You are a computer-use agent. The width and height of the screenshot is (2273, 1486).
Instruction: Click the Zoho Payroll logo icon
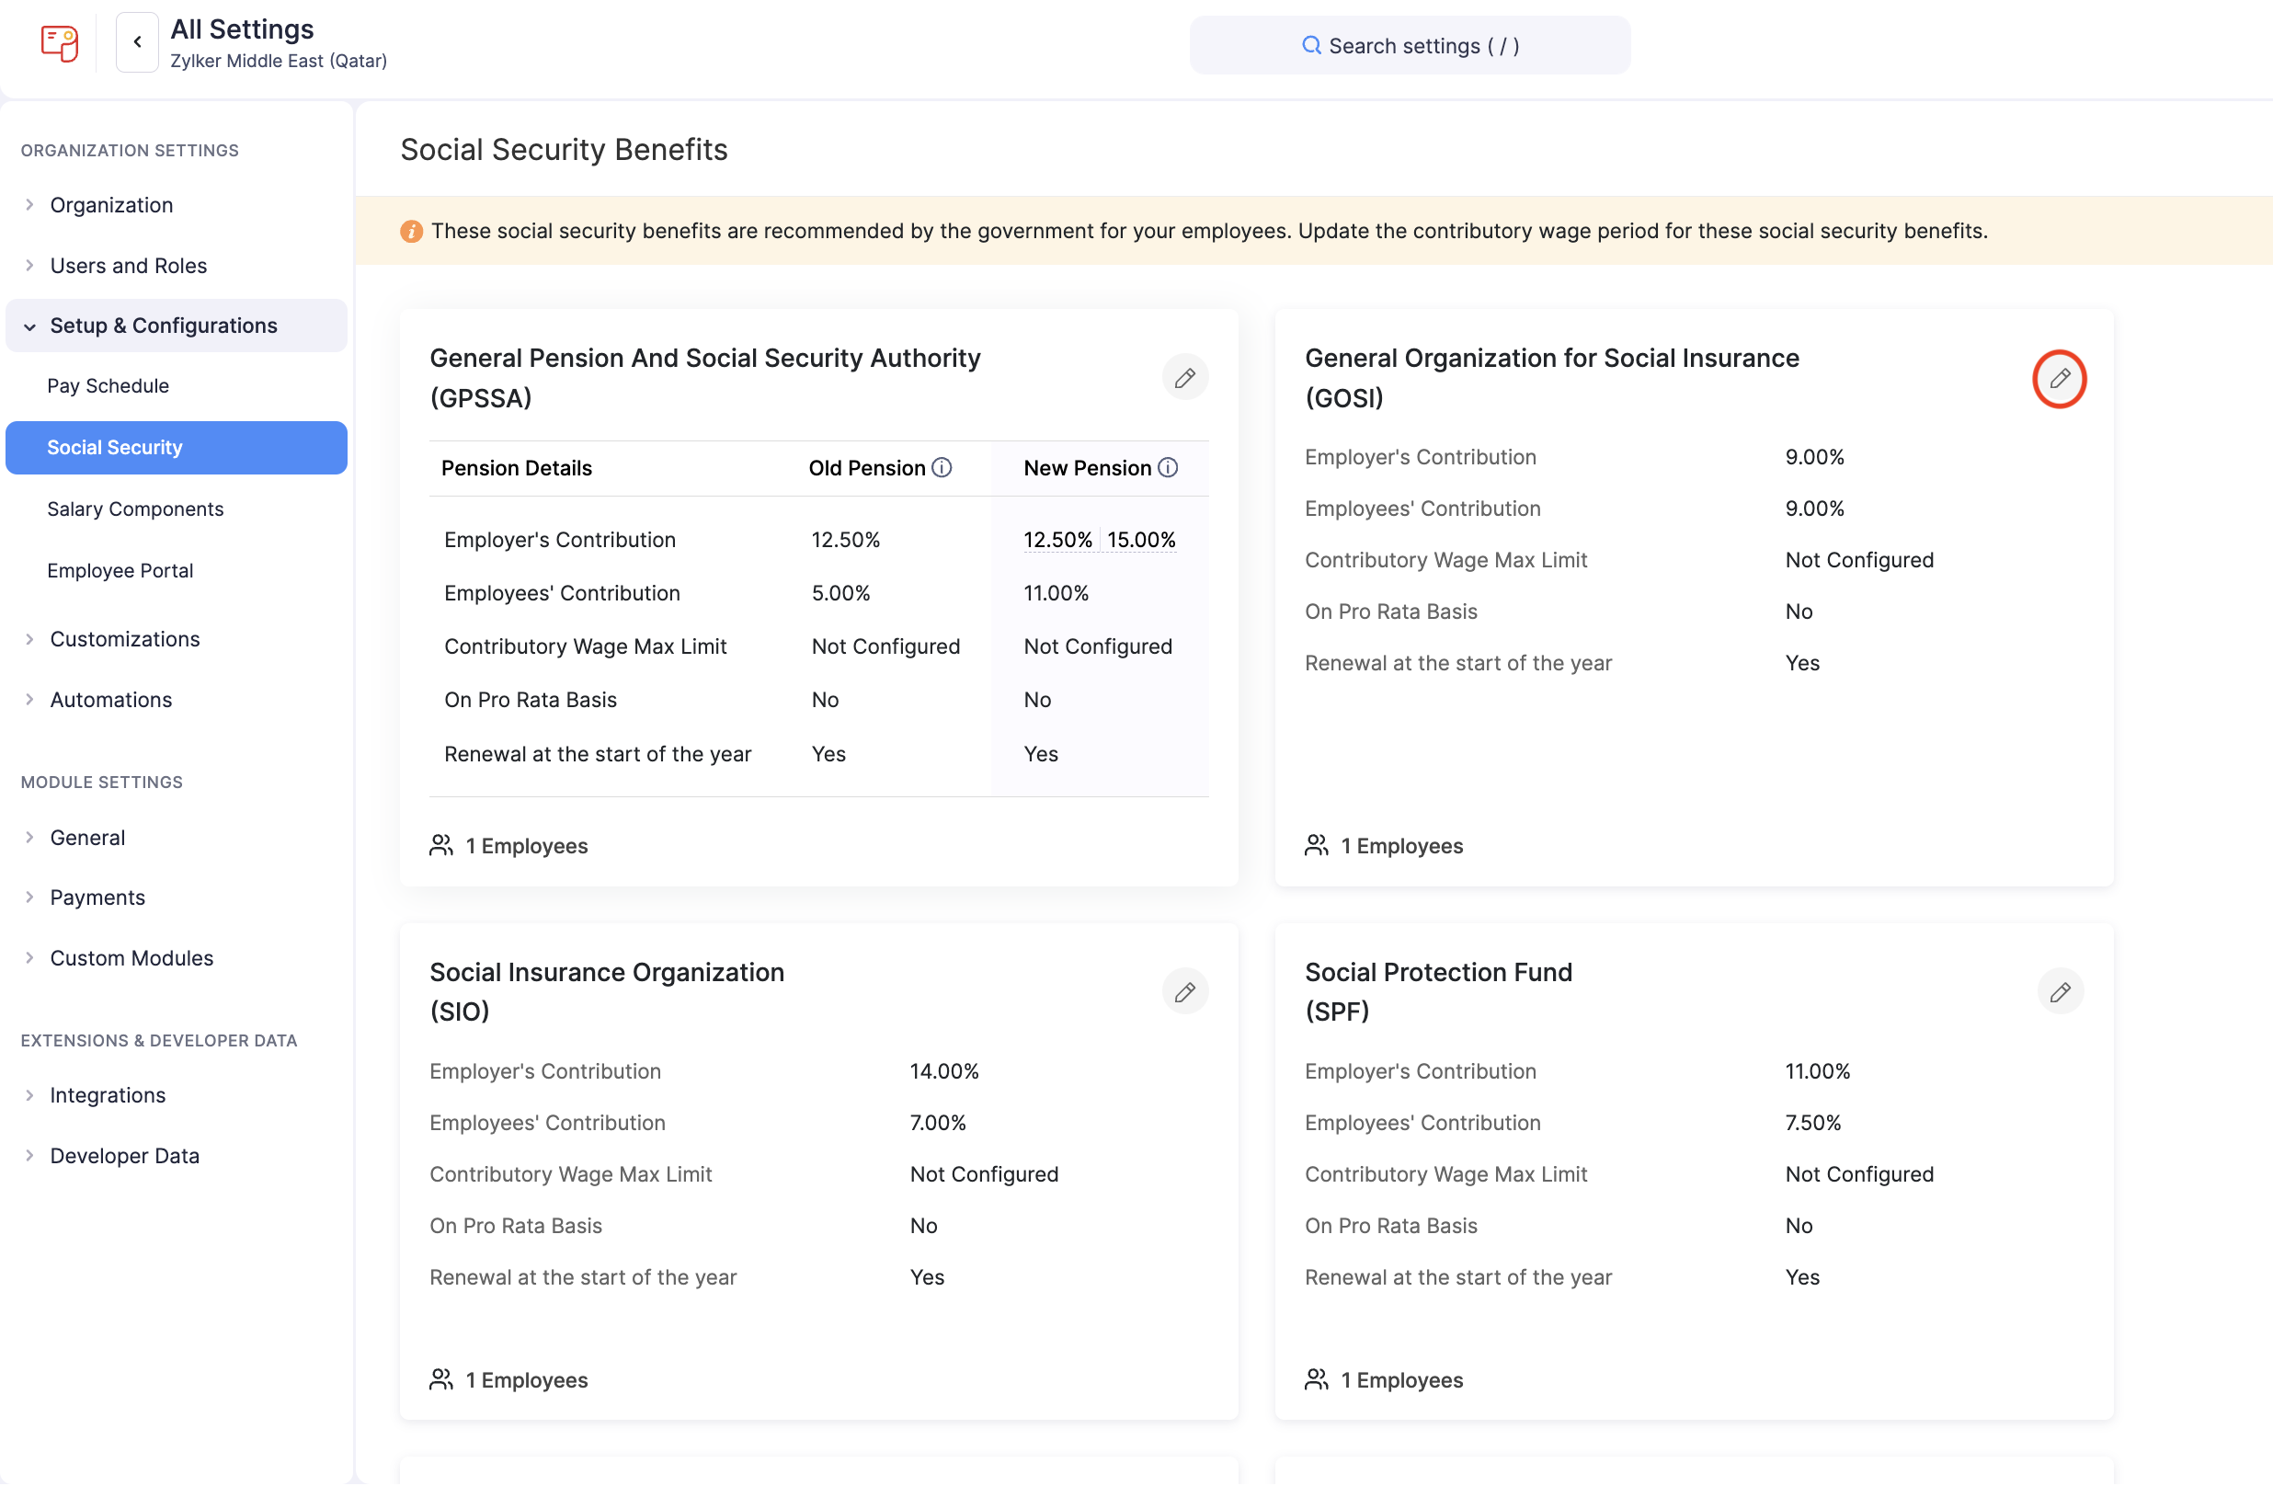(x=59, y=43)
